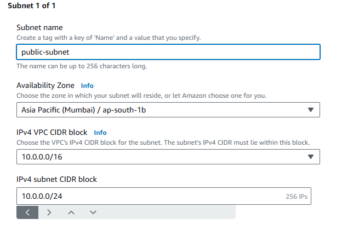The image size is (359, 225).
Task: Click the 256 characters long hint text
Action: point(82,66)
